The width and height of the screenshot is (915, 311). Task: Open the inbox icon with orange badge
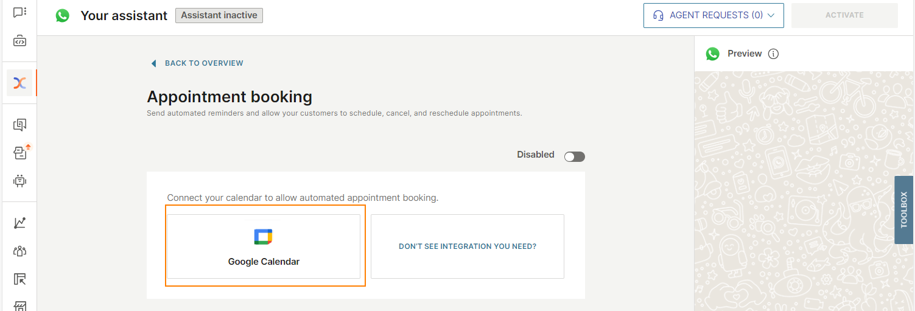pyautogui.click(x=20, y=152)
